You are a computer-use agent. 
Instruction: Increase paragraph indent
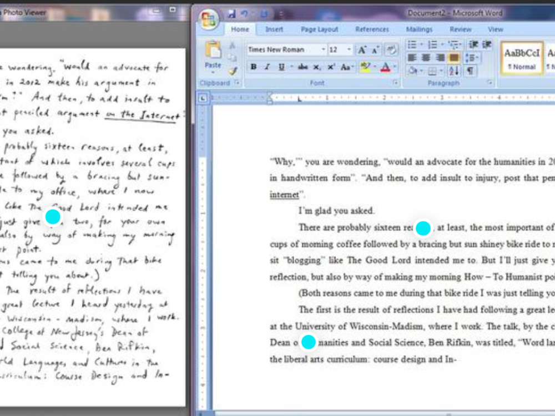click(487, 44)
